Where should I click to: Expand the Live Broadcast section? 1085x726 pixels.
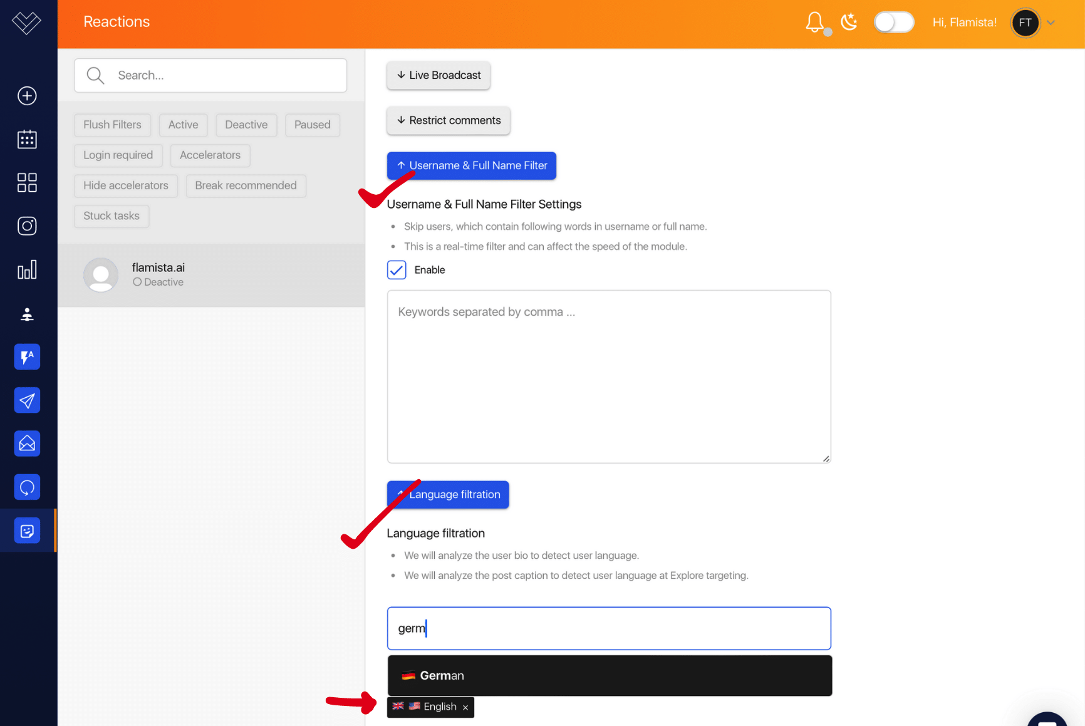pos(439,75)
